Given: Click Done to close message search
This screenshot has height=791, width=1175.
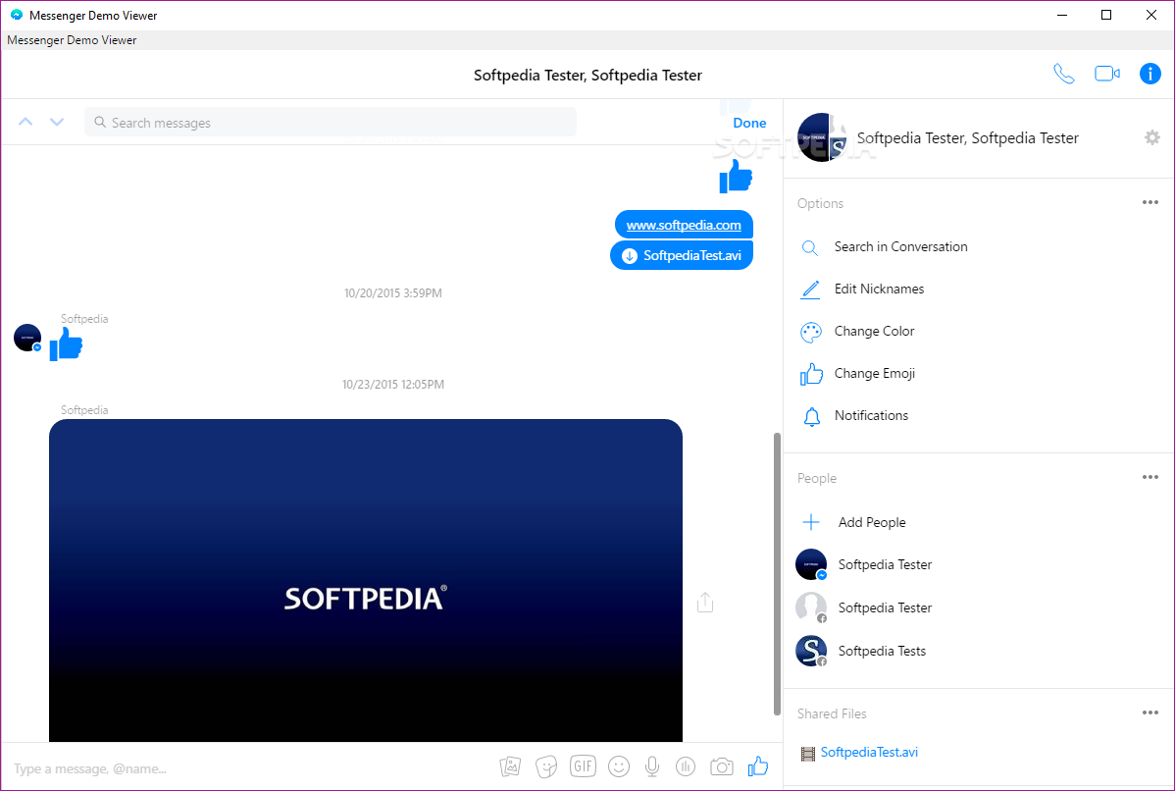Looking at the screenshot, I should [749, 123].
